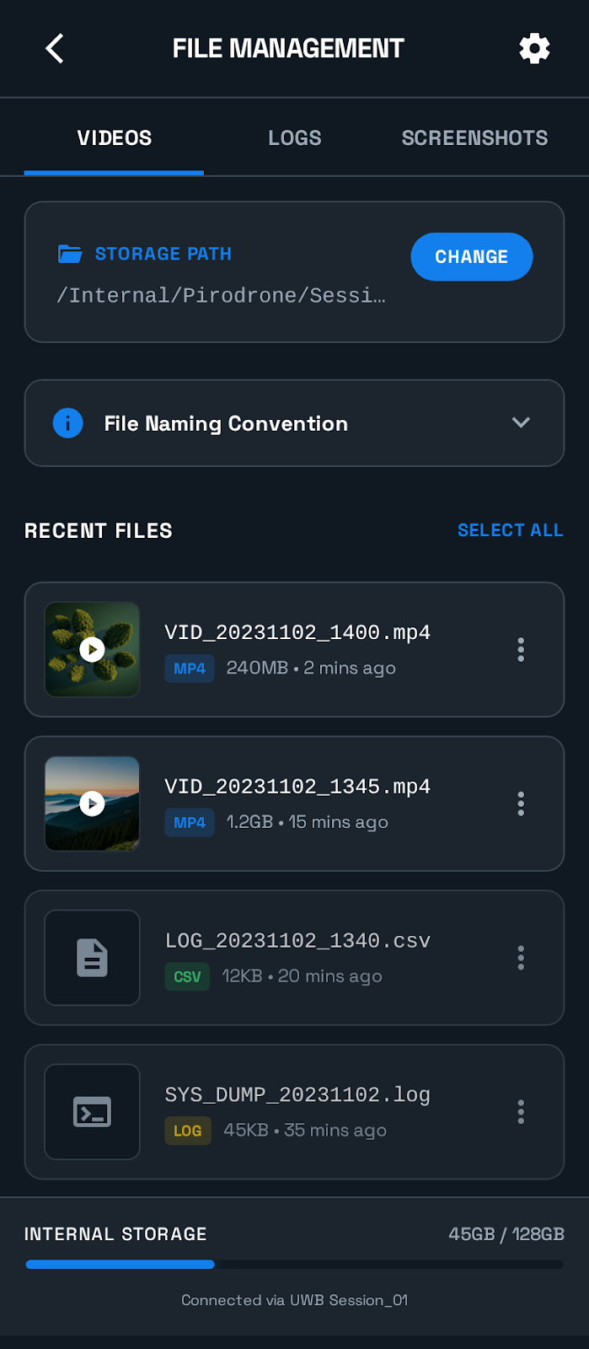Switch to the Screenshots tab
This screenshot has height=1349, width=589.
[x=474, y=137]
